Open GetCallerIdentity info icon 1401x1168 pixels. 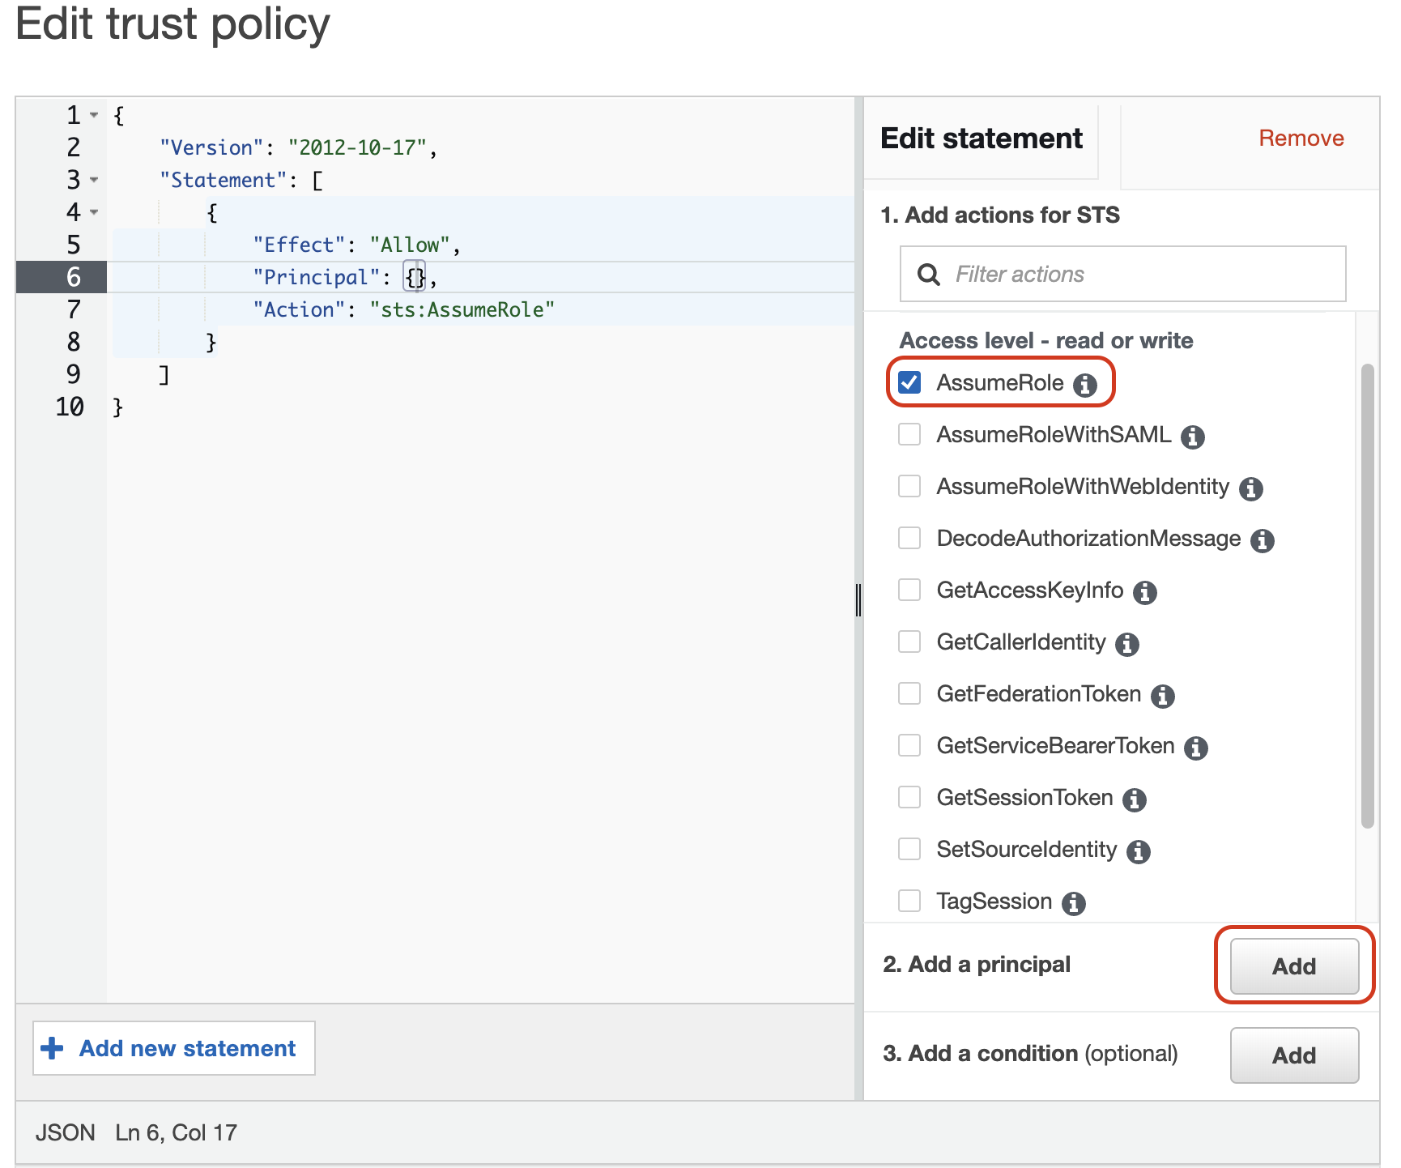tap(1126, 644)
